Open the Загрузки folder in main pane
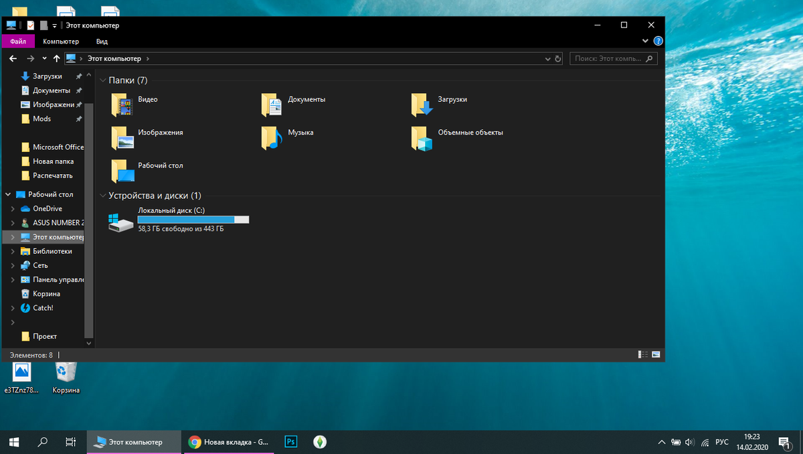The height and width of the screenshot is (454, 803). pos(439,104)
